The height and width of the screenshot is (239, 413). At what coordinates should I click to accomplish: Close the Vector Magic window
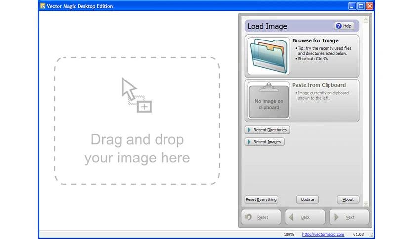370,6
